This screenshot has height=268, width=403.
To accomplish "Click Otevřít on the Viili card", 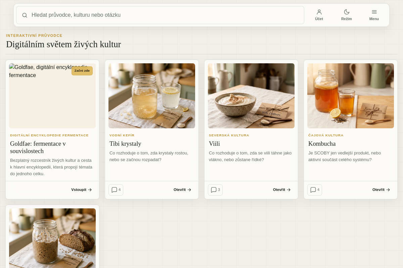I will point(282,190).
